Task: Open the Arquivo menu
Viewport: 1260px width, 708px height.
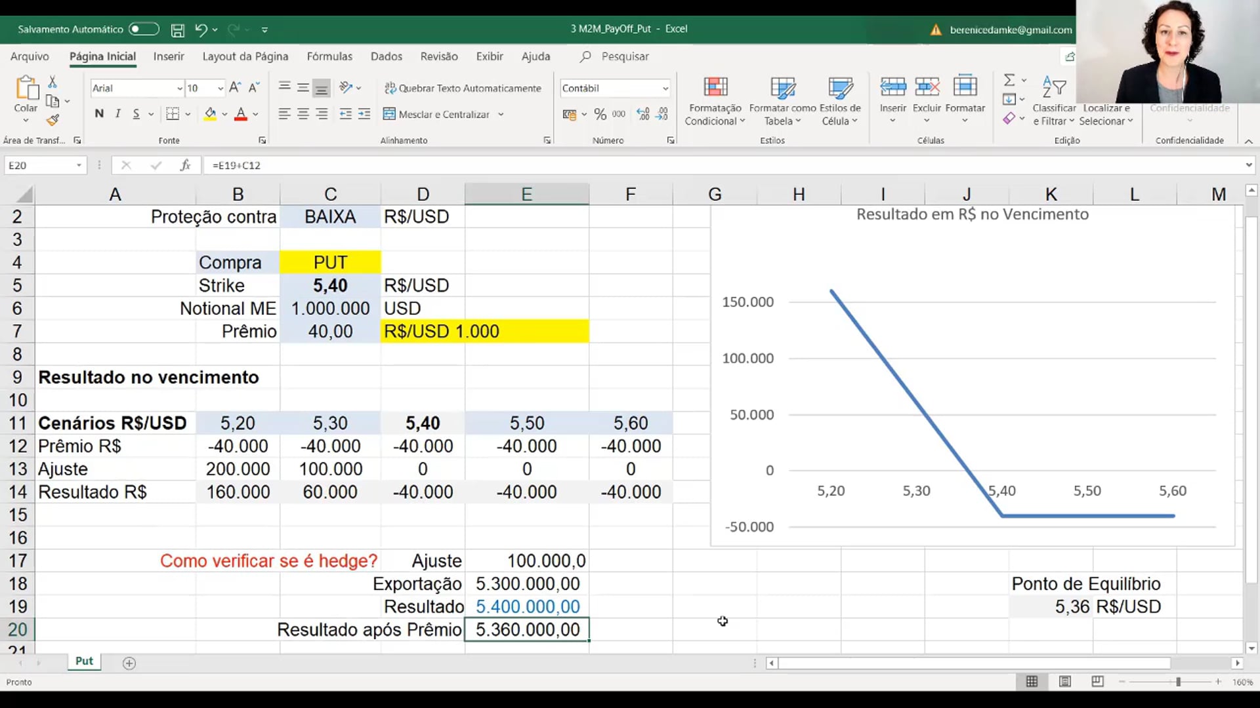Action: pyautogui.click(x=30, y=56)
